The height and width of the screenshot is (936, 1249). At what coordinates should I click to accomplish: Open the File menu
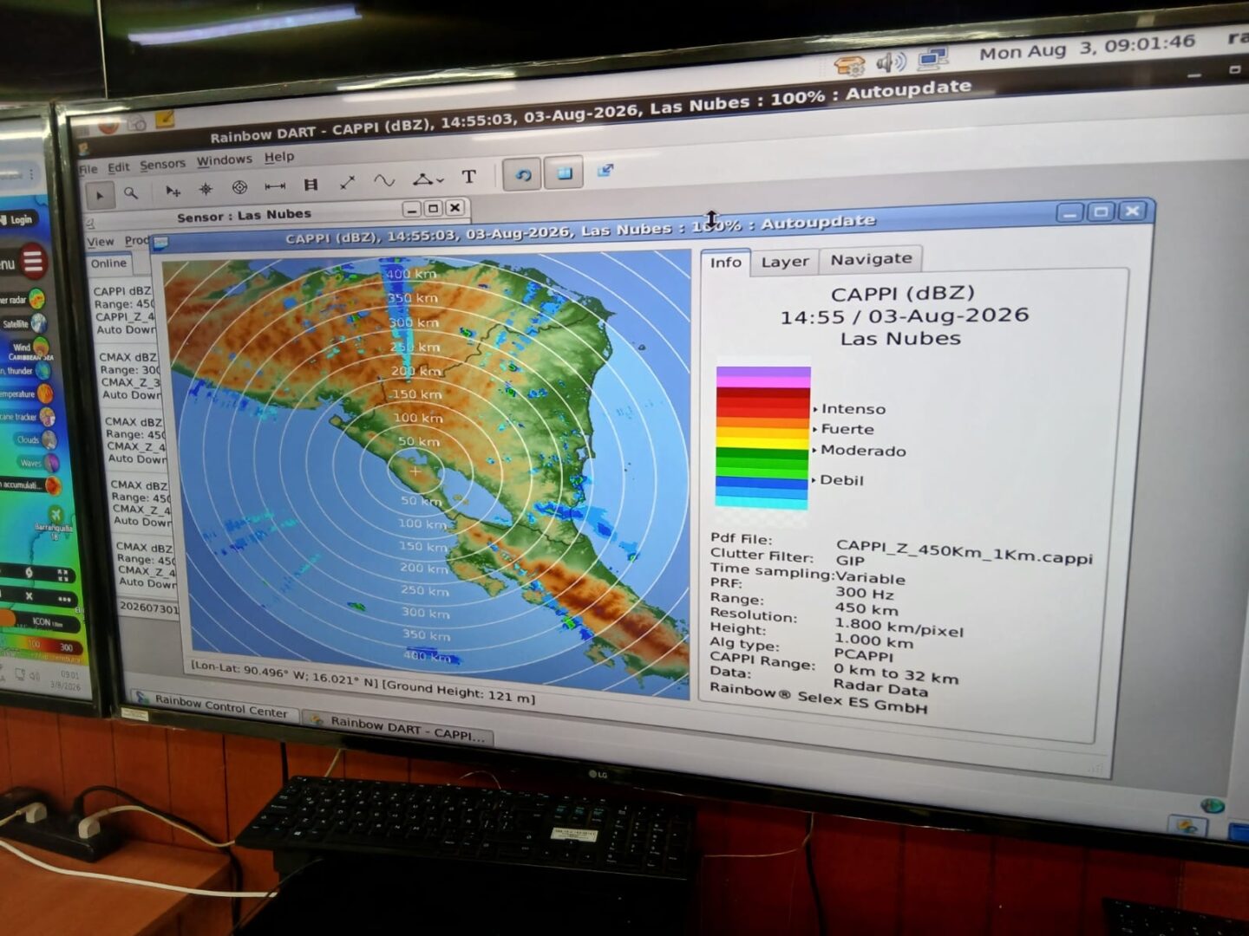coord(88,169)
